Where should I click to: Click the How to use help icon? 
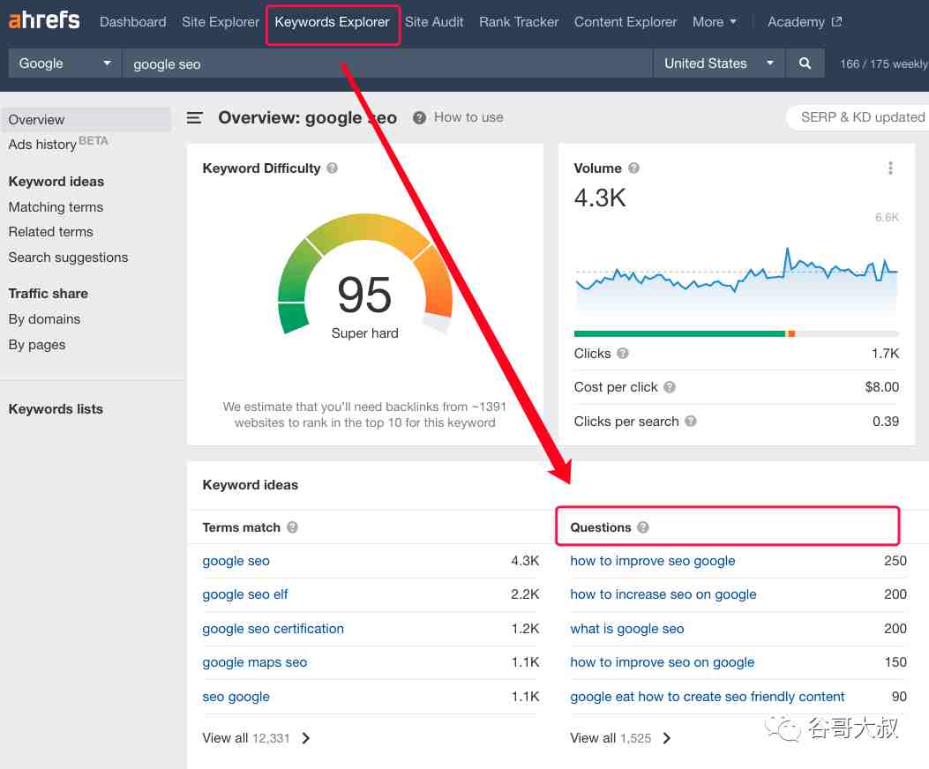(419, 118)
